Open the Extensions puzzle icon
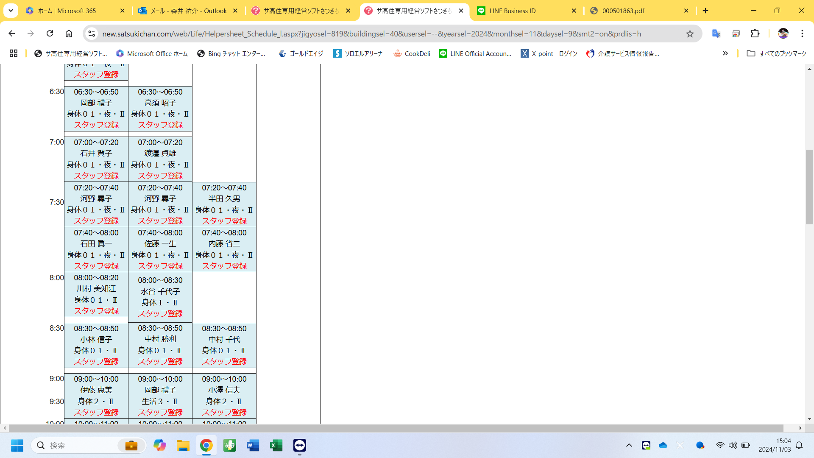The width and height of the screenshot is (814, 458). pos(755,34)
